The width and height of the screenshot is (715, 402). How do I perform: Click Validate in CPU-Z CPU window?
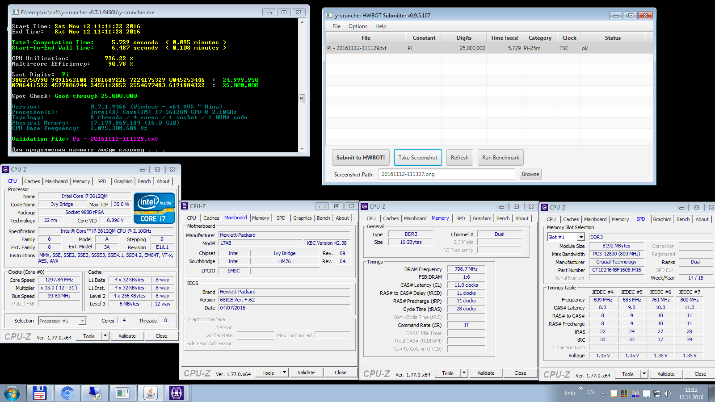pos(127,336)
